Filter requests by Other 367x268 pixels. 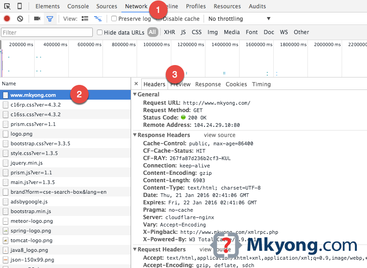[x=301, y=32]
